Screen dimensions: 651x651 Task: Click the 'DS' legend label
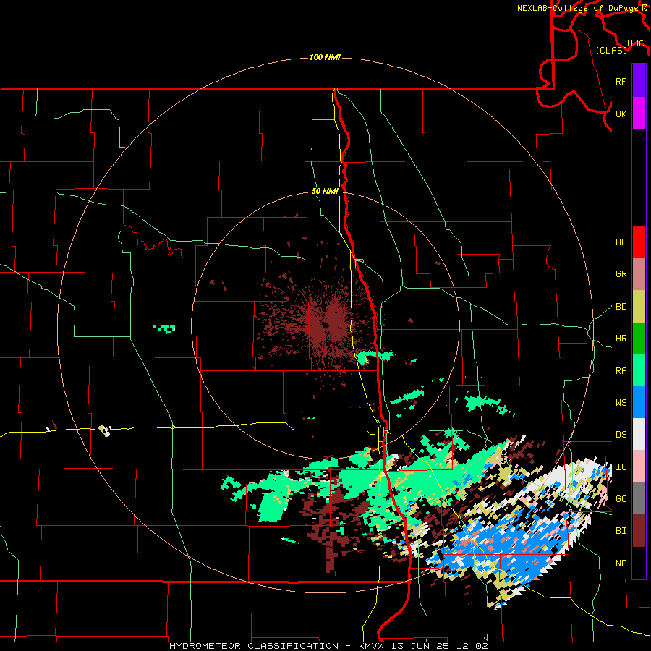point(621,435)
